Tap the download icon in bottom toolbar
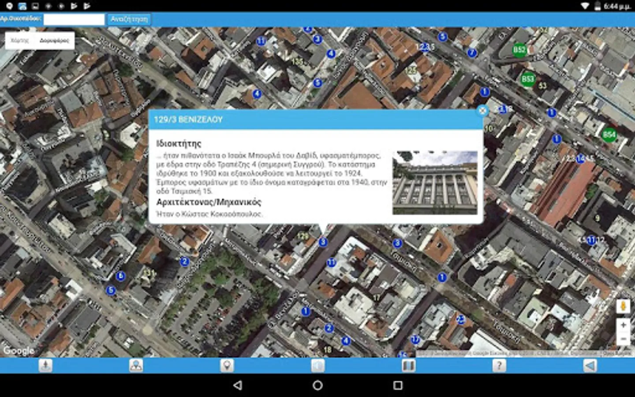Viewport: 635px width, 397px height. tap(45, 365)
